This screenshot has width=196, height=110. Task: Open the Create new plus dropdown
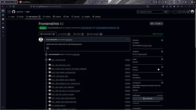[175, 12]
